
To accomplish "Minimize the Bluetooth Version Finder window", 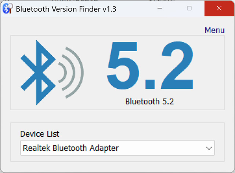I will pyautogui.click(x=160, y=8).
